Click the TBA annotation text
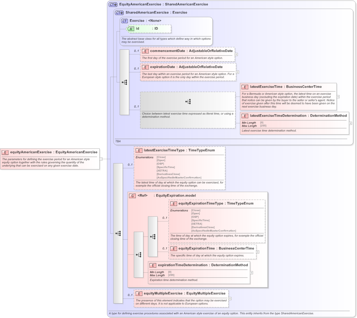This screenshot has height=318, width=357. coord(118,141)
